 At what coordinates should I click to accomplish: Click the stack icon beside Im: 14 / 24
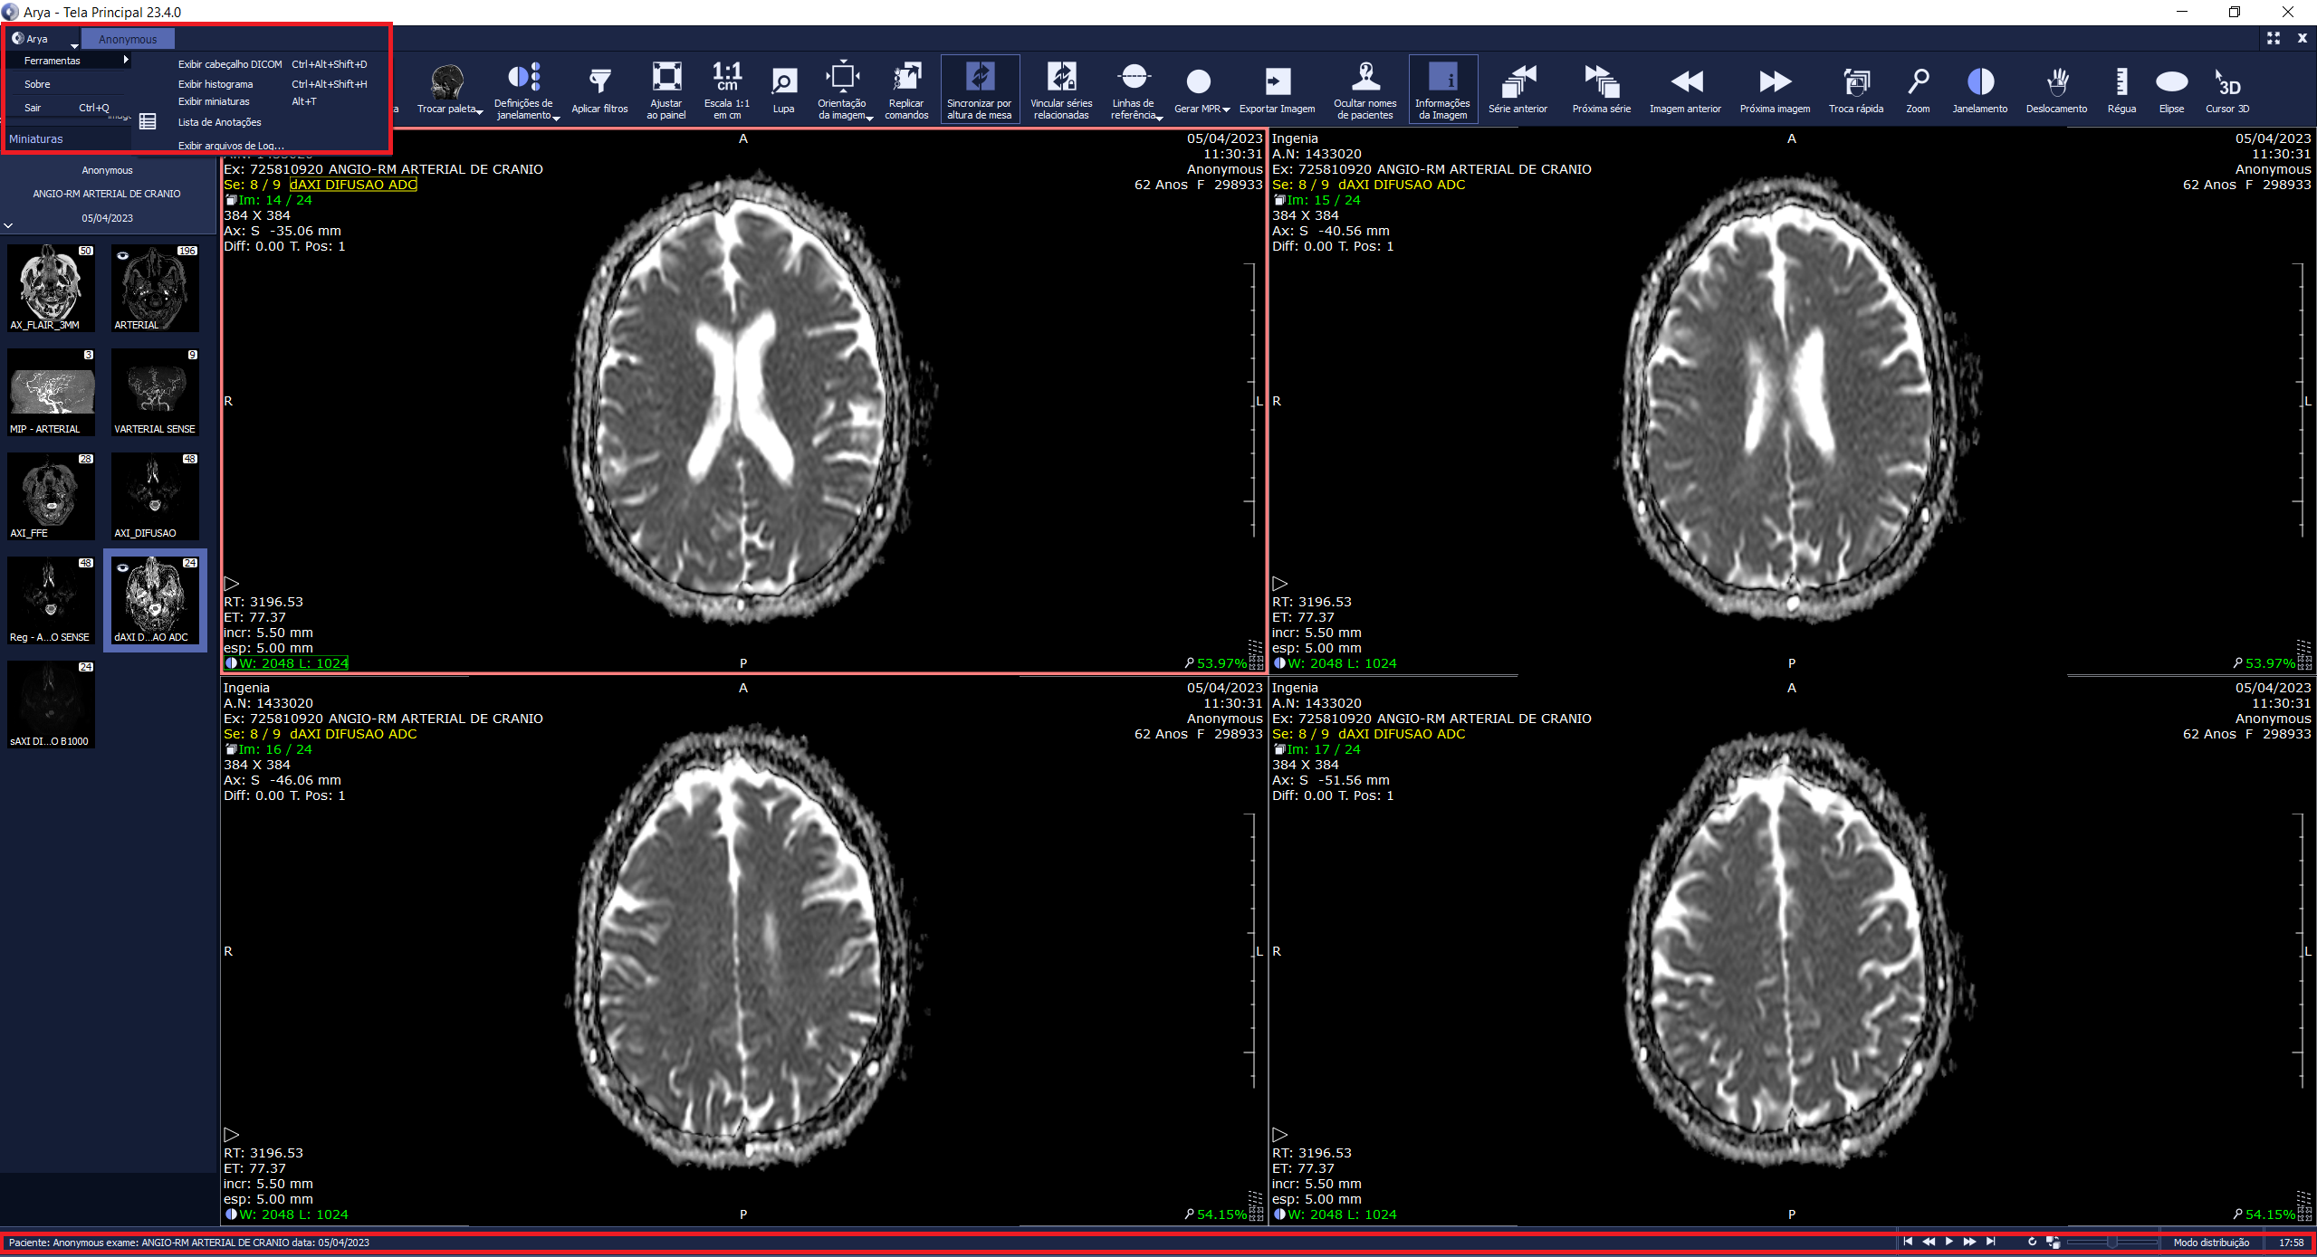point(231,200)
